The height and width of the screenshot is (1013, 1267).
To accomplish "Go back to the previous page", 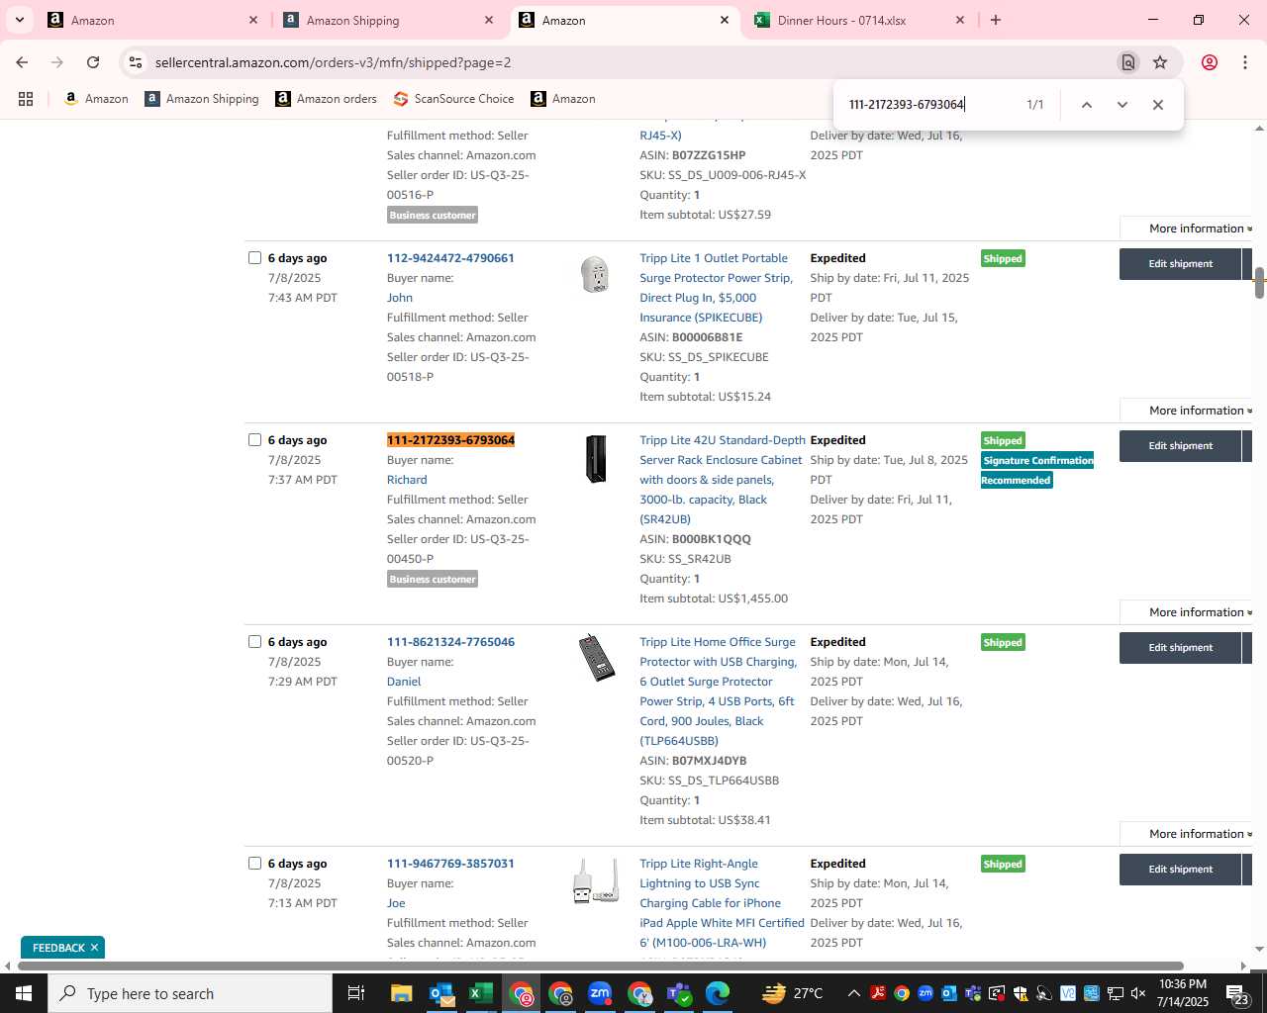I will pos(22,62).
